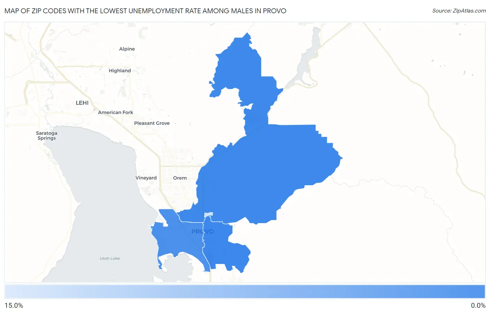This screenshot has height=313, width=490.
Task: Click the blue gradient legend bar
Action: 245,292
